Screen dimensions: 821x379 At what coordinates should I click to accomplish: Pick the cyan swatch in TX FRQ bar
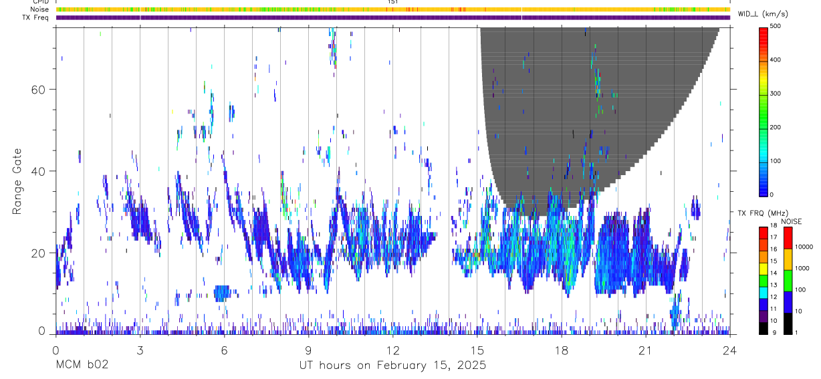point(764,292)
